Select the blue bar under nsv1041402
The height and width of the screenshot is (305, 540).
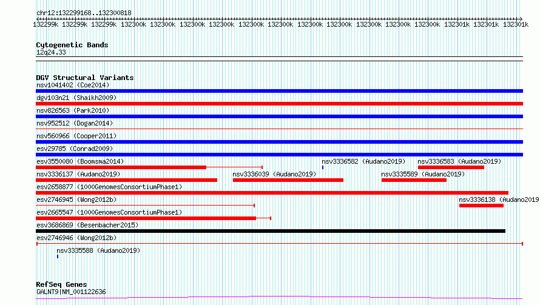click(279, 91)
